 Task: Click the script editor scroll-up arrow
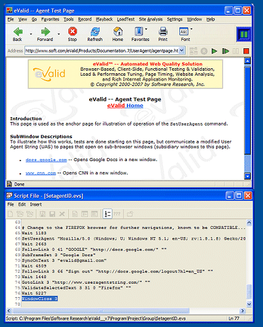[x=249, y=223]
